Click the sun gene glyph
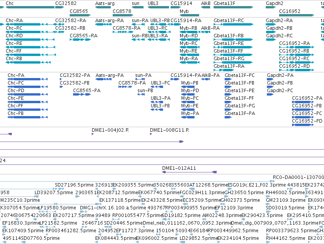This screenshot has width=324, height=244. pos(137,7)
